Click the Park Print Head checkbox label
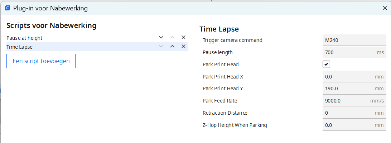Viewport: 391px width, 143px height. tap(221, 65)
